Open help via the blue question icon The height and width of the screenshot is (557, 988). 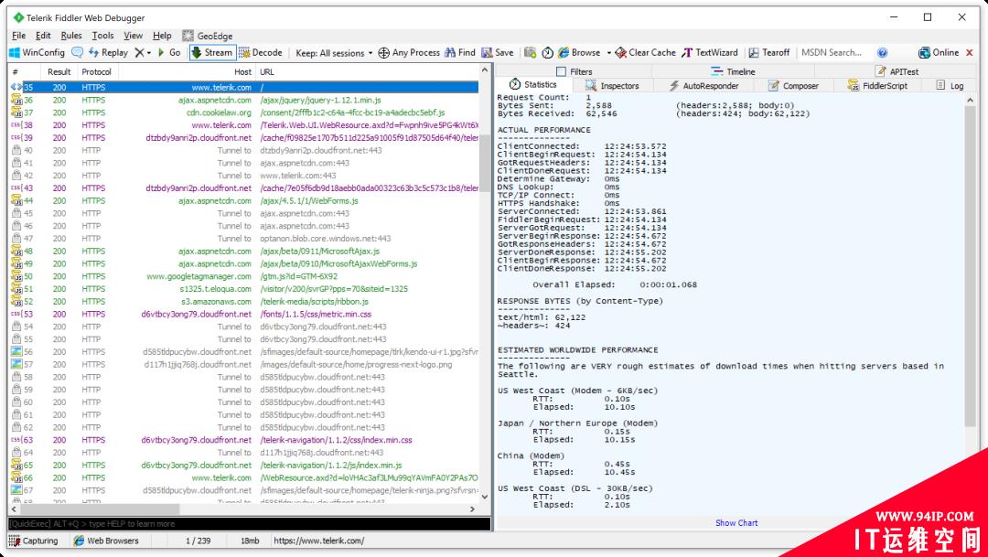click(882, 53)
